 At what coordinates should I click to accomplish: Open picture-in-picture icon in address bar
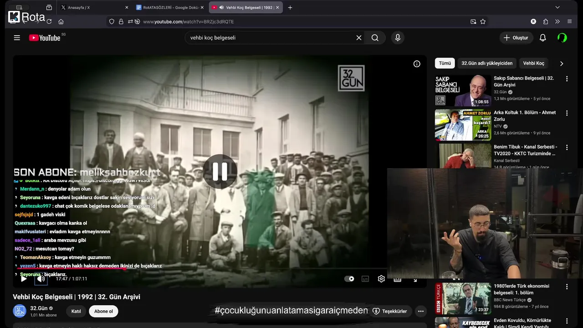click(x=473, y=21)
